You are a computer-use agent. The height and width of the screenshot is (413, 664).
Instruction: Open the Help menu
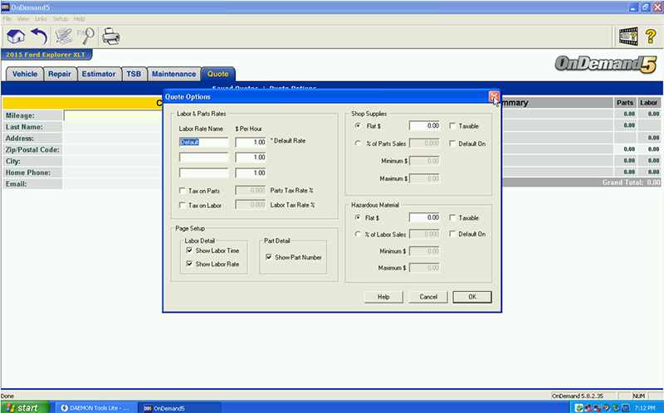click(79, 19)
